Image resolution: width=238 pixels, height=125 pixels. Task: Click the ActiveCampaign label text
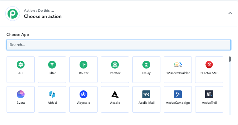[x=178, y=103]
